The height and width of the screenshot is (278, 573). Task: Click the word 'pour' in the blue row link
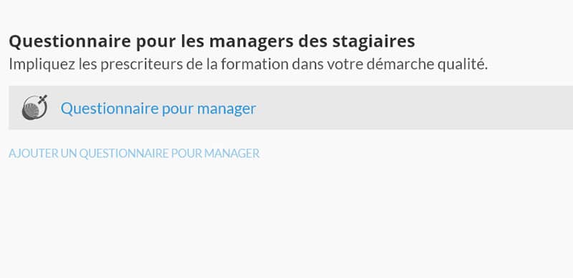(178, 109)
